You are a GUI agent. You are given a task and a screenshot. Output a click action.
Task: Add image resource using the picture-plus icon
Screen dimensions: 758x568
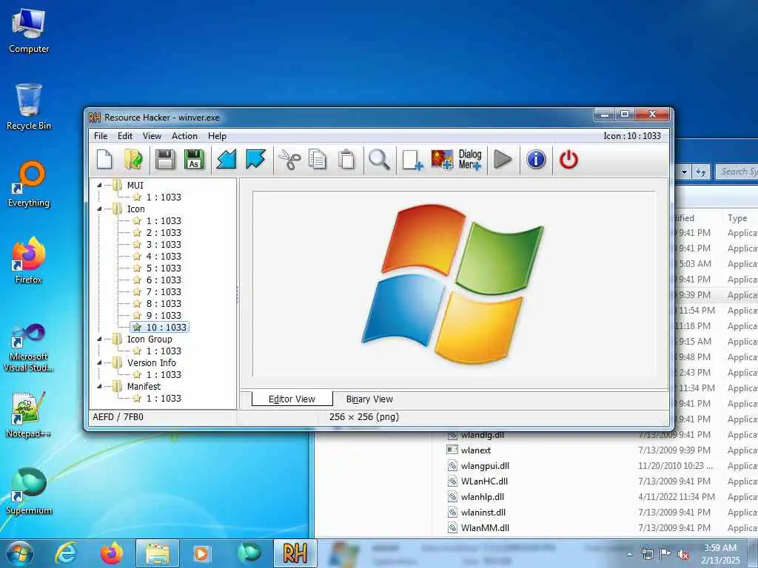[442, 160]
